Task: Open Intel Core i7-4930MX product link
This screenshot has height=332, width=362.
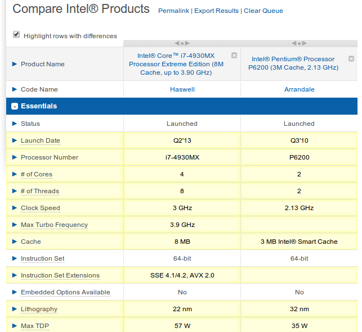Action: 176,64
